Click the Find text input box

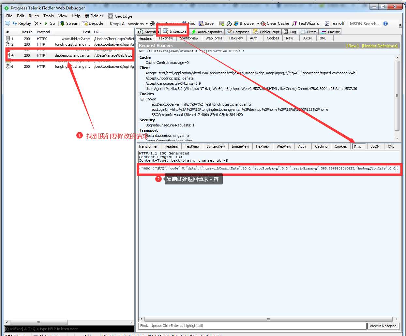(x=252, y=326)
